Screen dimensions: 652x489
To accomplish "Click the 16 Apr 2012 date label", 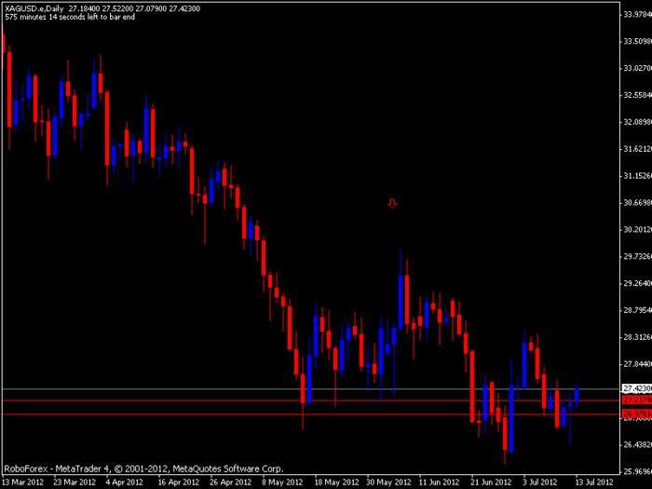I will click(179, 482).
